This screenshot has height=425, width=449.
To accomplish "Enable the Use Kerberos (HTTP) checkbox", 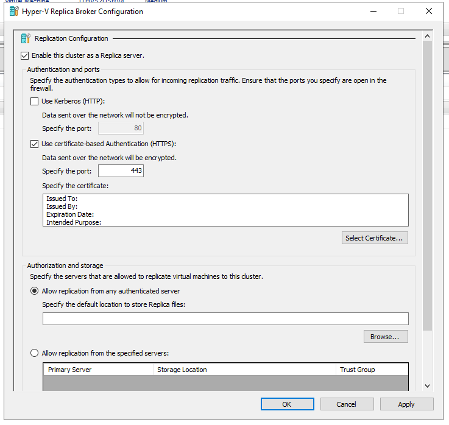I will pyautogui.click(x=34, y=101).
